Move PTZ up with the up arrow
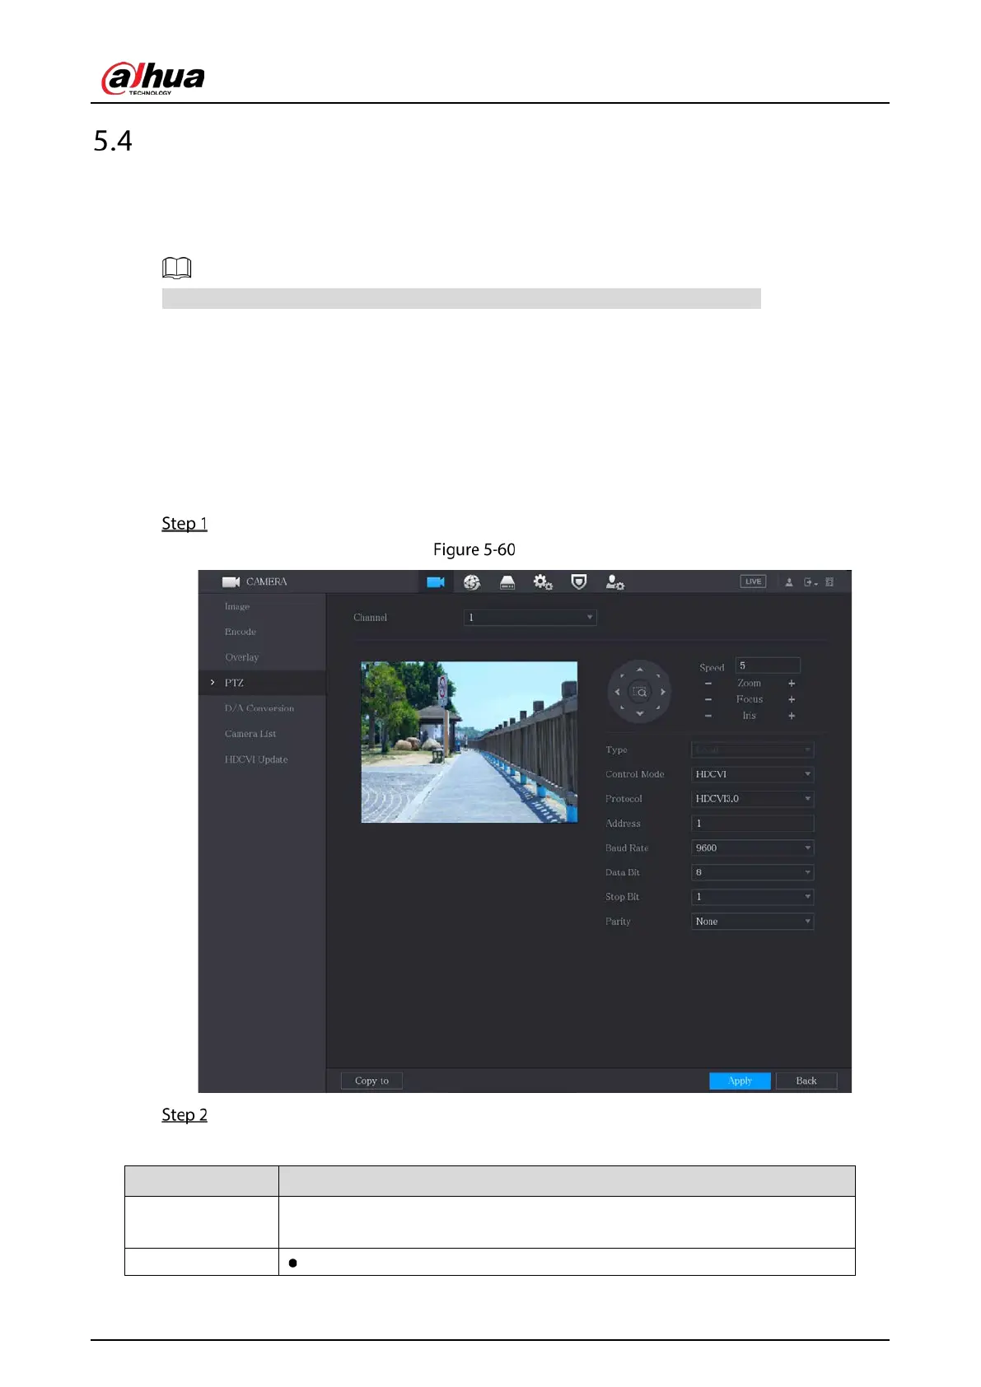The height and width of the screenshot is (1387, 981). coord(639,670)
